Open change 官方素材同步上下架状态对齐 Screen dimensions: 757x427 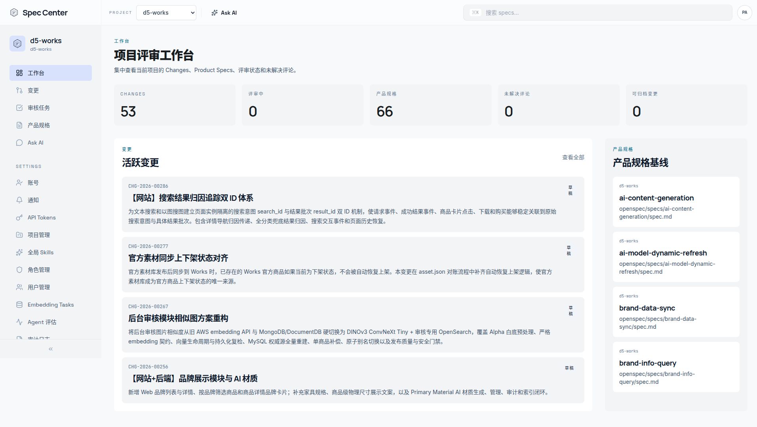[x=353, y=265]
